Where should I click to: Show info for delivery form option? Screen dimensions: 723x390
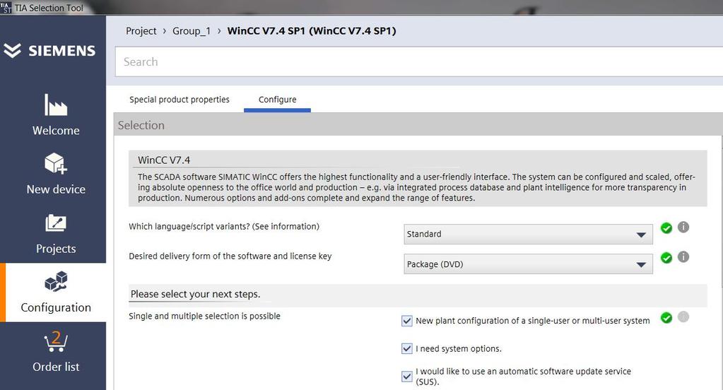(x=683, y=256)
